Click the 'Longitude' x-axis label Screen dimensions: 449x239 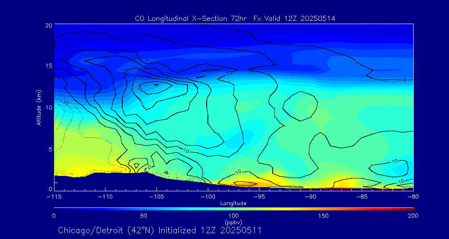pos(233,204)
